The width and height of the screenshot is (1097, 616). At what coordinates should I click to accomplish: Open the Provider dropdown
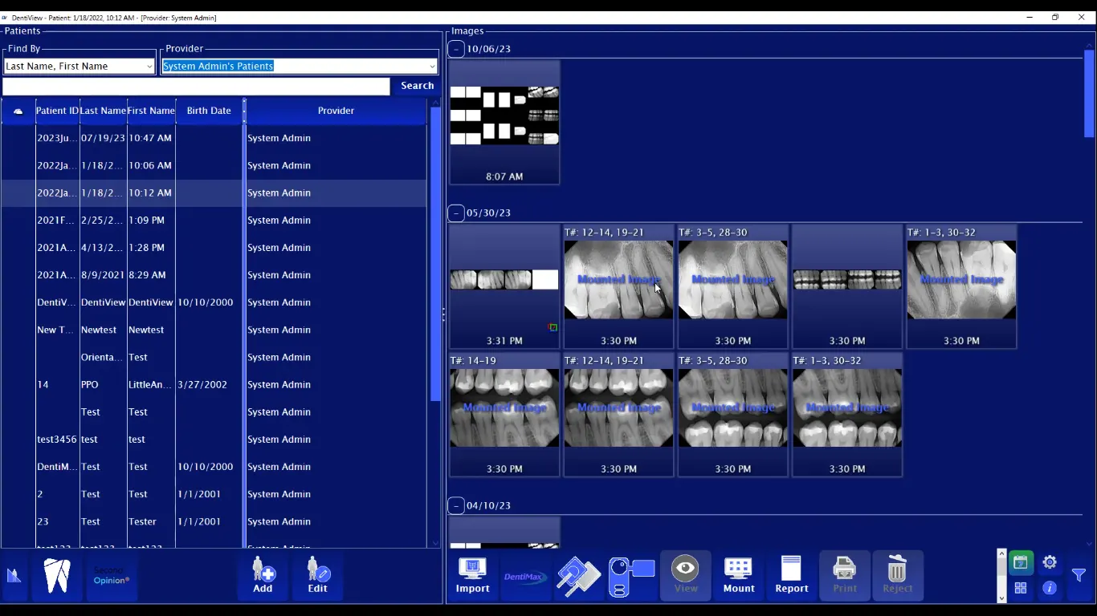299,66
